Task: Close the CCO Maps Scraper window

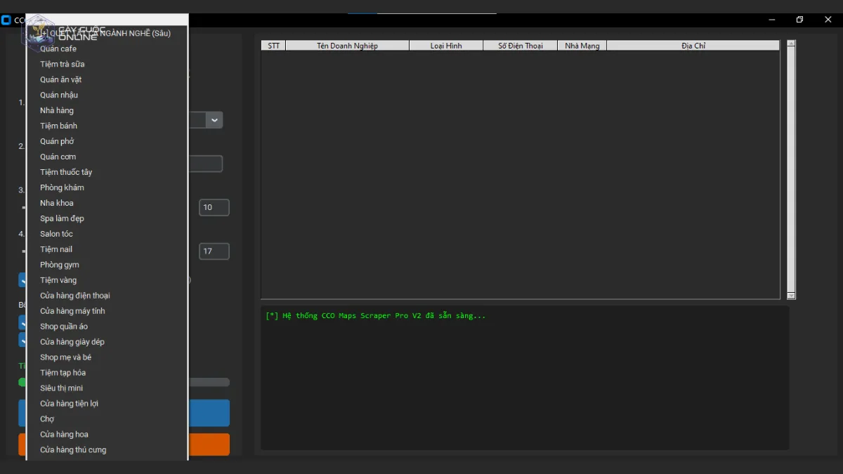Action: click(828, 20)
